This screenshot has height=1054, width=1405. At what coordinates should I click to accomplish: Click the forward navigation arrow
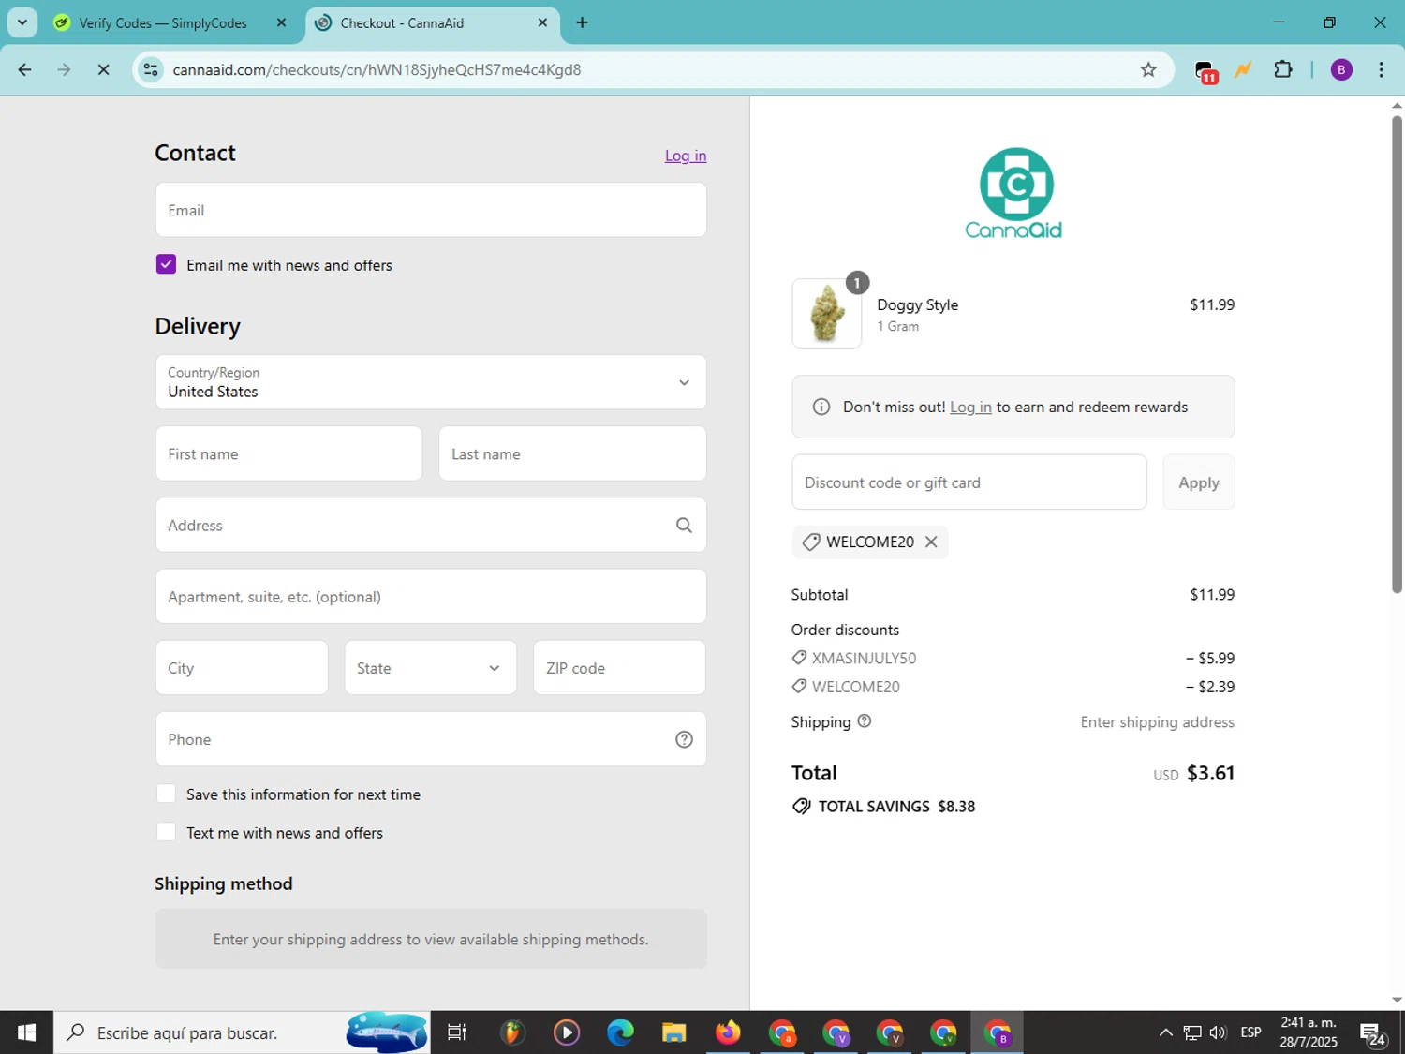pos(64,69)
